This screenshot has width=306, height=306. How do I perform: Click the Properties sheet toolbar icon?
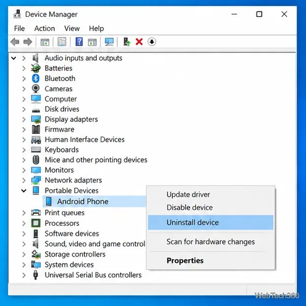click(x=62, y=42)
